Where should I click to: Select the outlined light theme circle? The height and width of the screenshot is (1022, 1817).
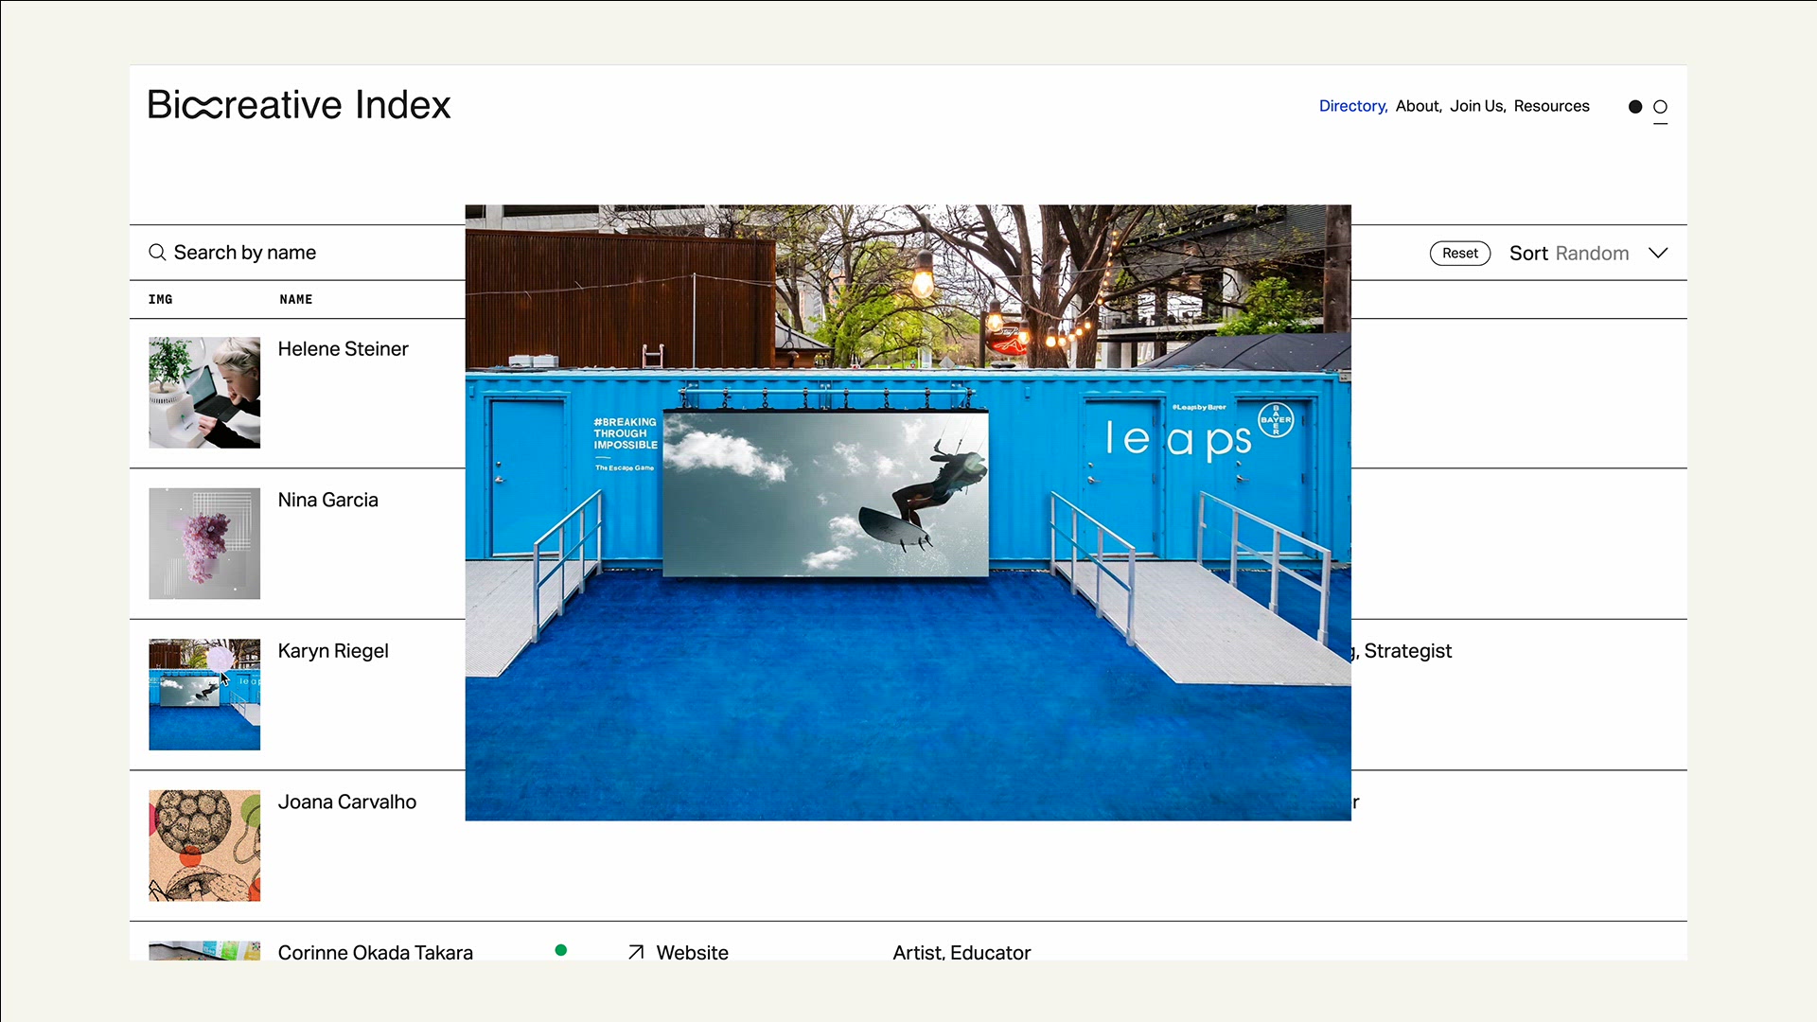1660,107
